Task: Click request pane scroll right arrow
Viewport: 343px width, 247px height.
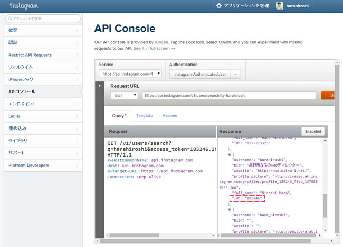Action: point(213,235)
